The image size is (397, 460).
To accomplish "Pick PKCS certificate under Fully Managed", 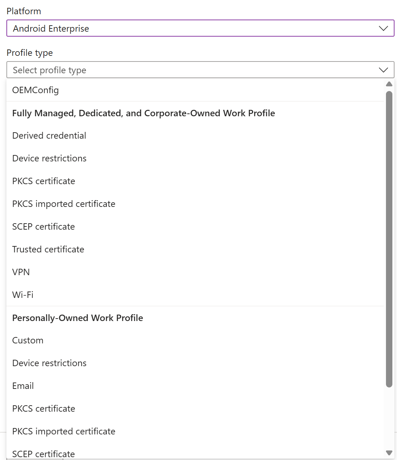I will tap(44, 181).
